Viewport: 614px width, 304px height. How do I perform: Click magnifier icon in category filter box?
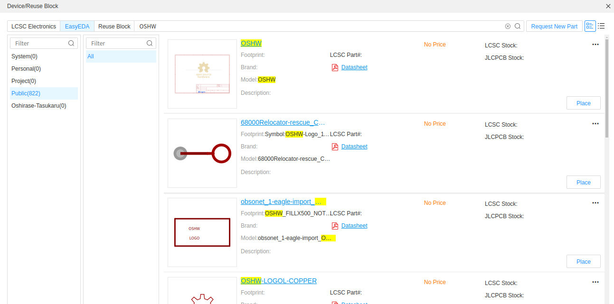(150, 43)
